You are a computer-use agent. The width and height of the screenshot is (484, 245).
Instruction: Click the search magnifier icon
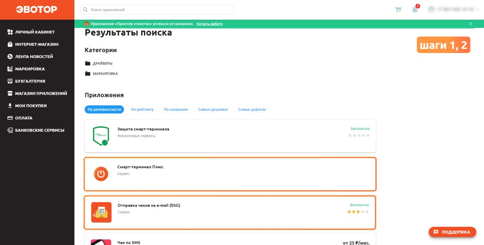tap(85, 10)
